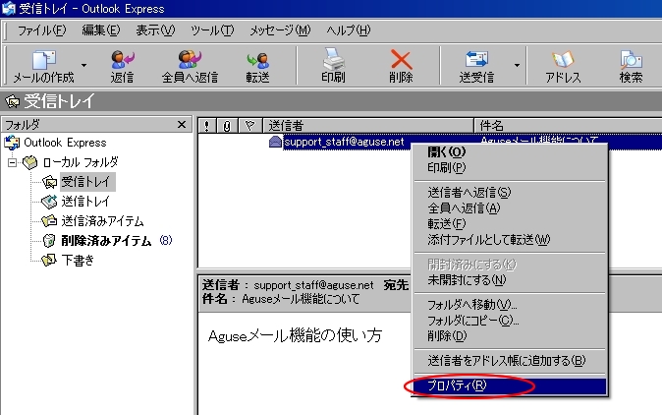Open the ファイル(F) menu

[42, 30]
